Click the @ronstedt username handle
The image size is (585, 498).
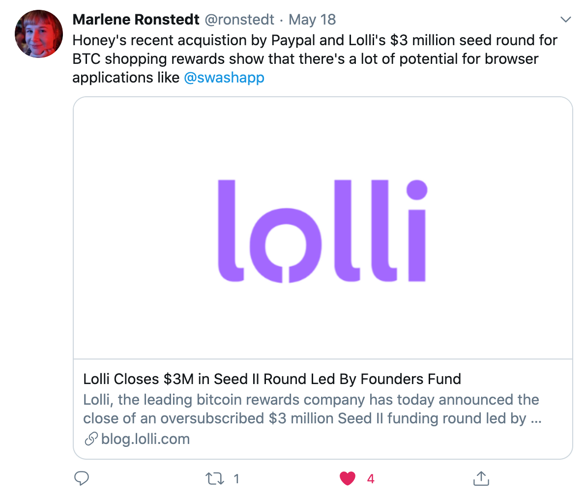coord(239,20)
